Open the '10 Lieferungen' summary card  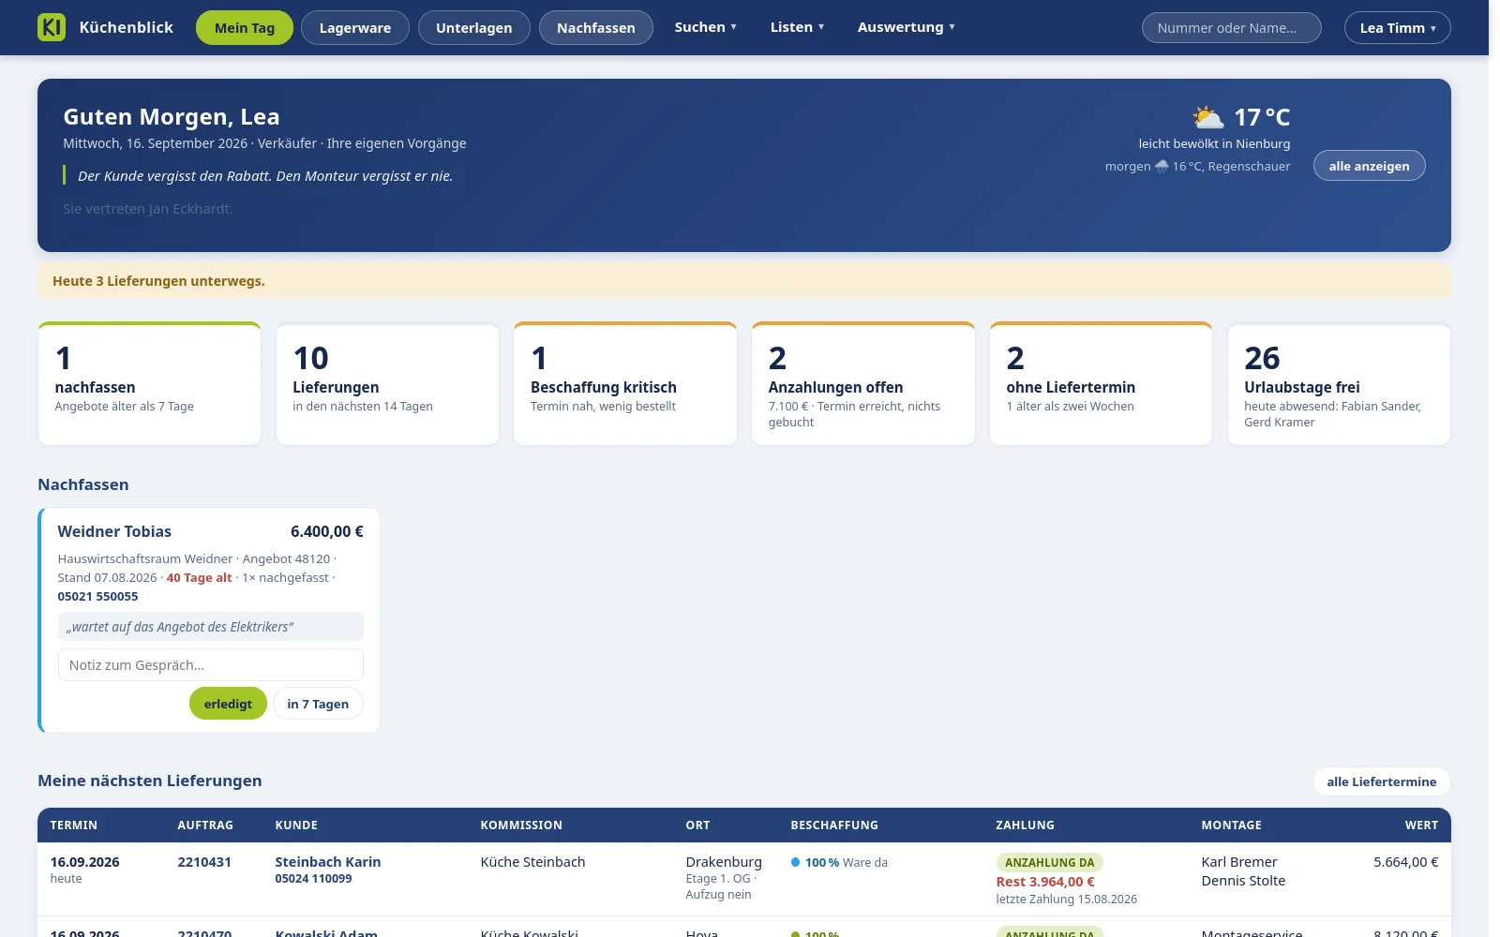click(387, 384)
